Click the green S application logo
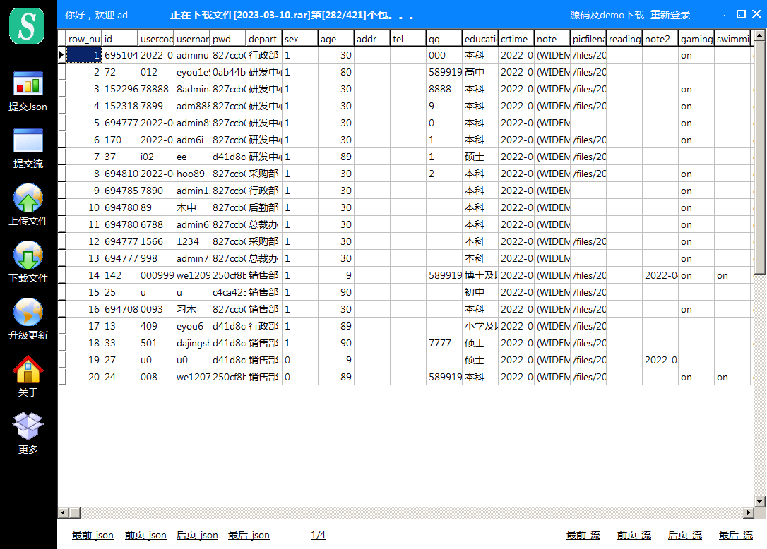 tap(27, 26)
